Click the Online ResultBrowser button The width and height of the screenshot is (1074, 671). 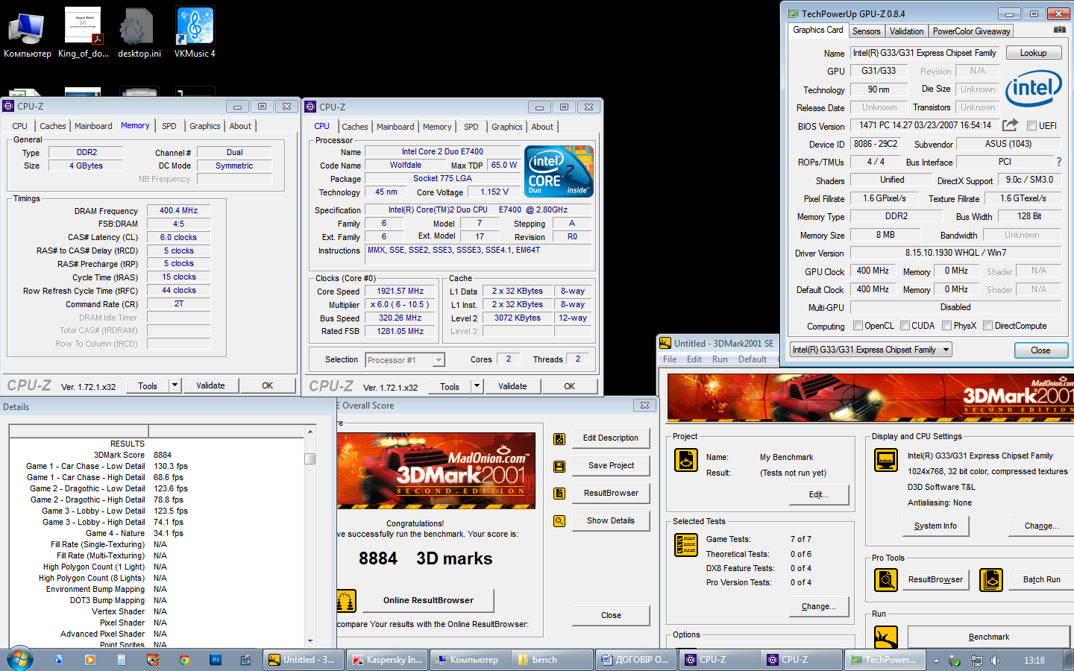[428, 600]
